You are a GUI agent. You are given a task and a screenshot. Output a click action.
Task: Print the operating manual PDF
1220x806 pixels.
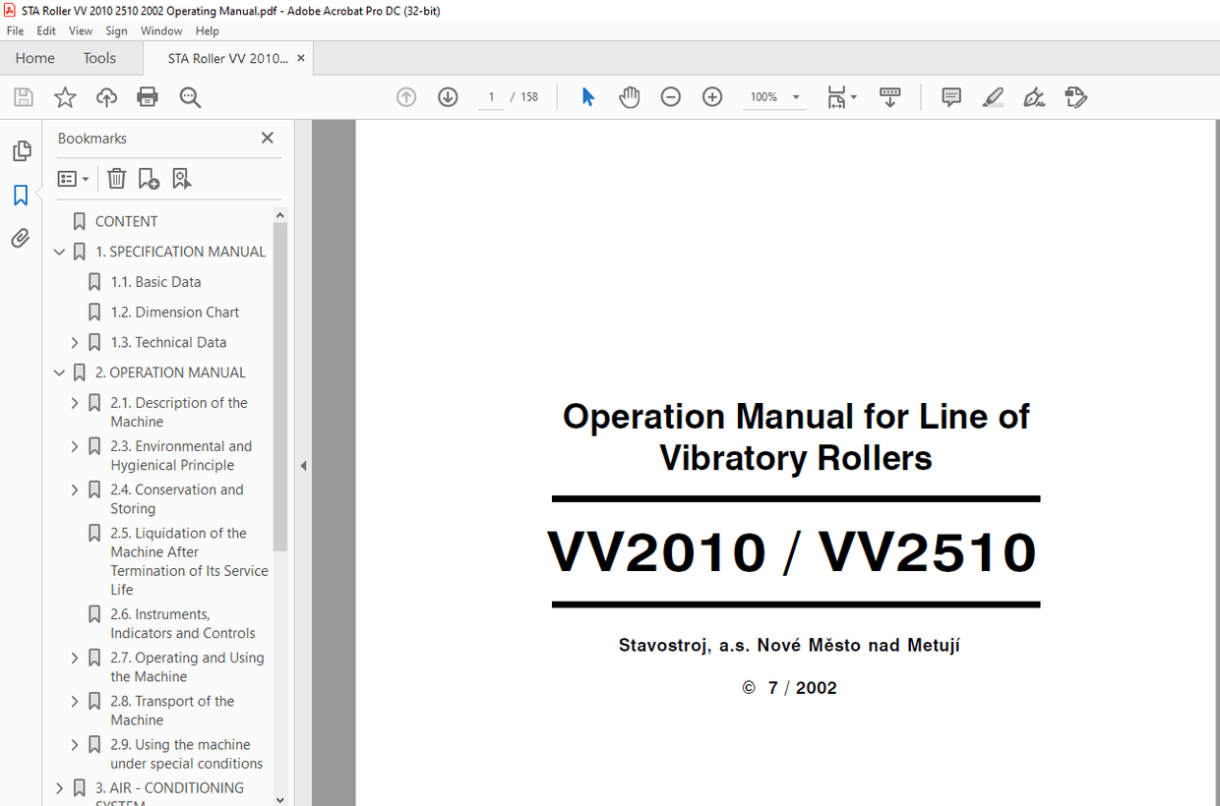coord(146,96)
